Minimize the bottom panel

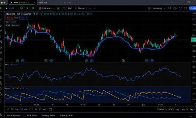[192, 116]
